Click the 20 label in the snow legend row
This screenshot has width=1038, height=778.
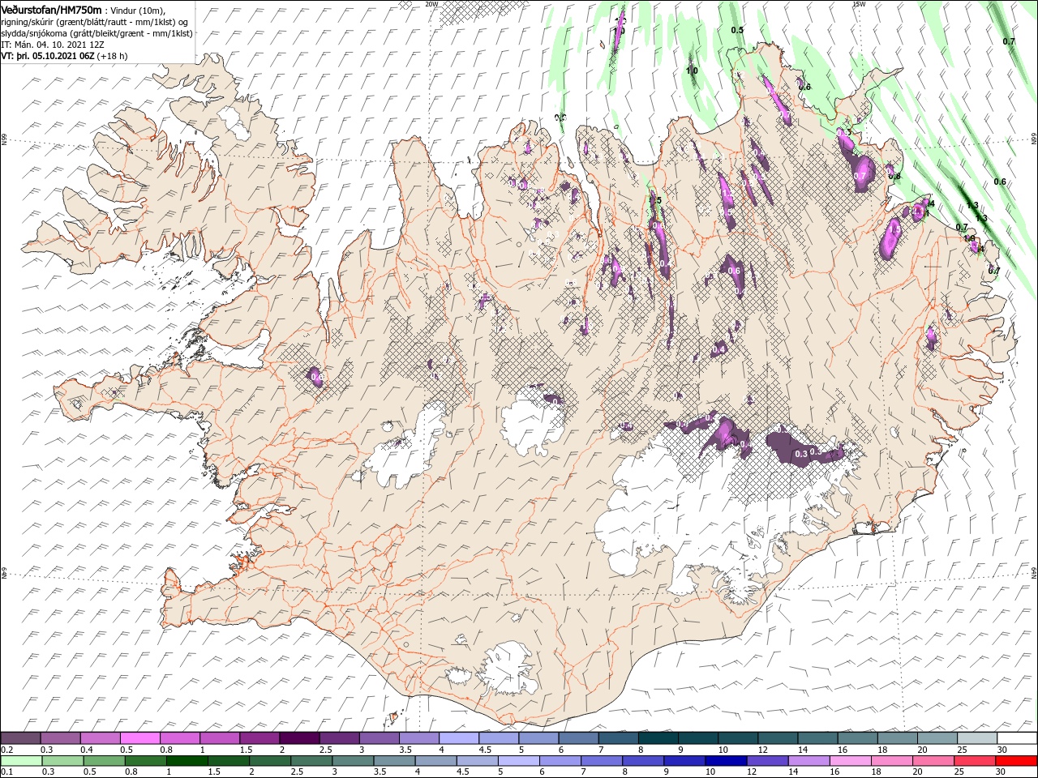[x=922, y=750]
